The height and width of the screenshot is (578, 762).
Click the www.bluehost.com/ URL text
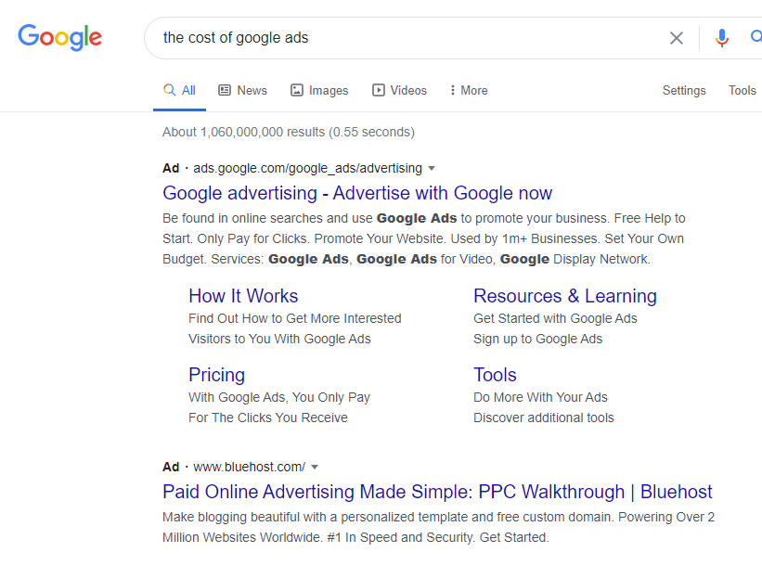(250, 467)
